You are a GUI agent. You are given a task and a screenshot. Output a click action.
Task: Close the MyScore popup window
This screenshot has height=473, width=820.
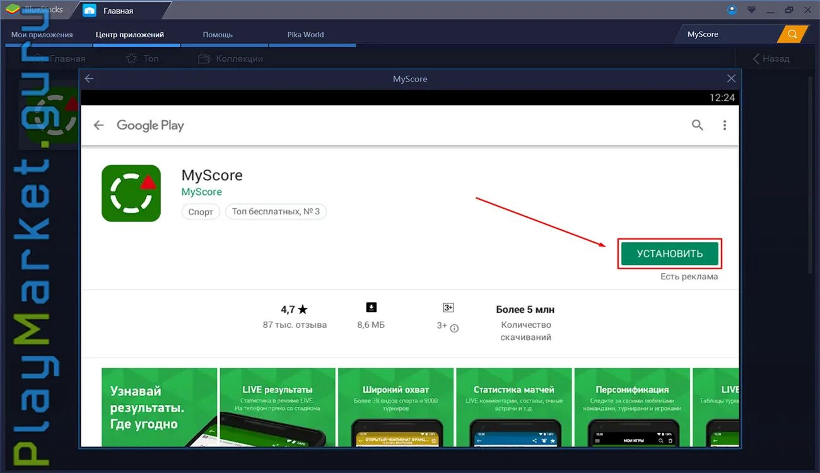tap(731, 79)
